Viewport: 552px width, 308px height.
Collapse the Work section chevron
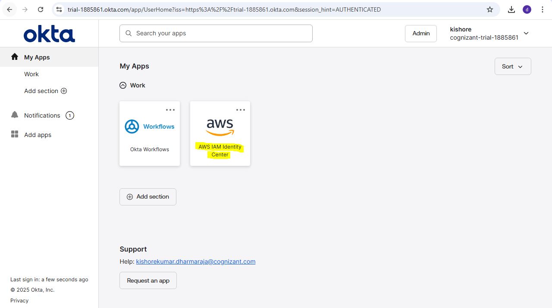click(123, 85)
